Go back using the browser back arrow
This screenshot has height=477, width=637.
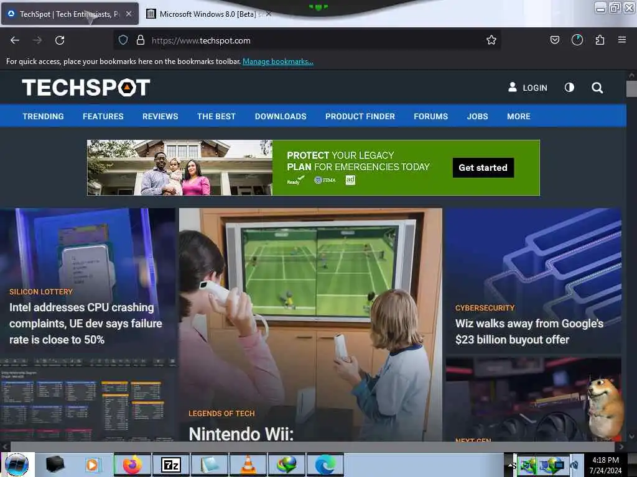point(15,40)
